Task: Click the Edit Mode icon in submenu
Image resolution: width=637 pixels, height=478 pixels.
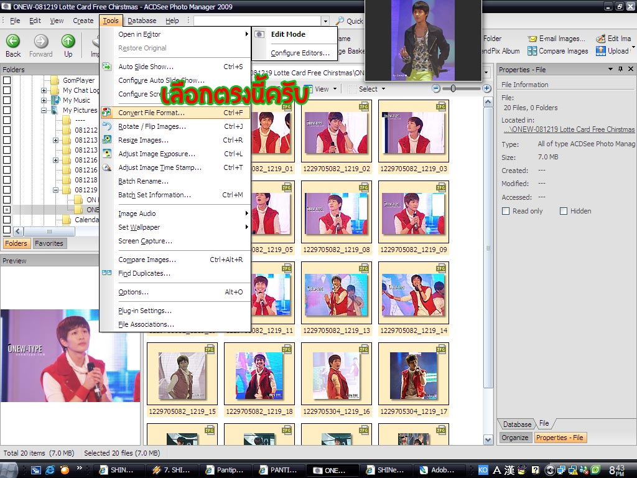Action: point(259,34)
